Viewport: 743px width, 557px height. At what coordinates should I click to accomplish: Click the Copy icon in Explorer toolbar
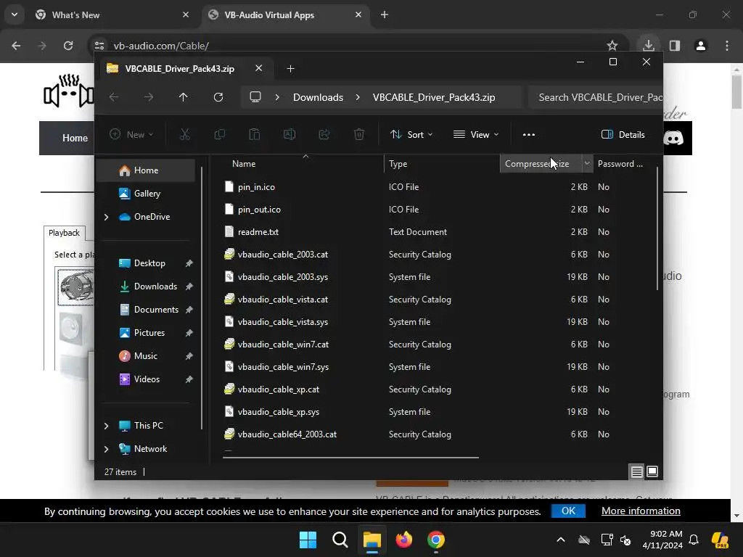point(219,134)
